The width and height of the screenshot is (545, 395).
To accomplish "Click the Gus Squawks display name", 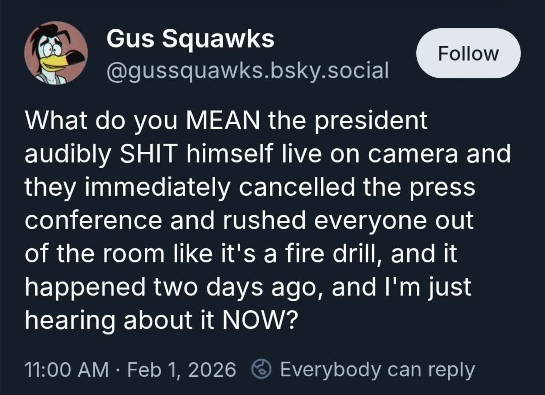I will (190, 39).
